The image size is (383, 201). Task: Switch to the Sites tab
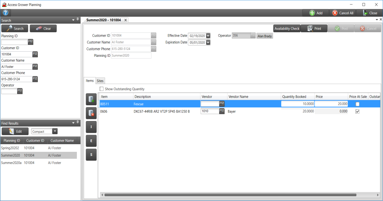click(100, 81)
